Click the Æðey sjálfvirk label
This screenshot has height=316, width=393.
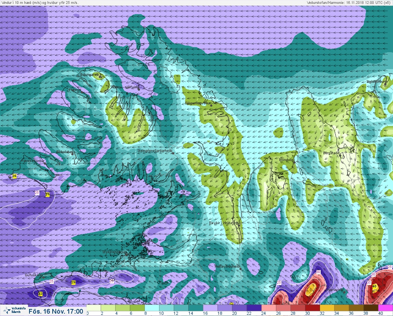126,87
